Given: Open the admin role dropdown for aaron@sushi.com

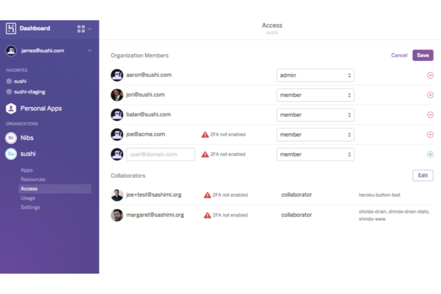Looking at the screenshot, I should [315, 75].
